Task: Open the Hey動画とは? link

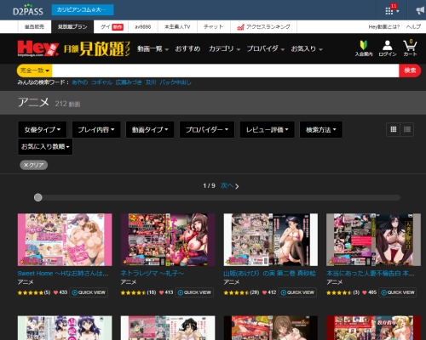Action: click(383, 27)
